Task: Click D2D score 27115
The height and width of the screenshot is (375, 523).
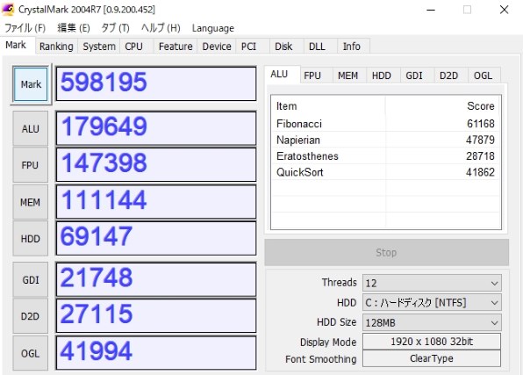Action: [x=156, y=315]
